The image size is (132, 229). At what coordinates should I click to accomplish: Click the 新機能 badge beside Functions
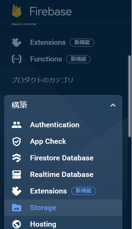(78, 59)
